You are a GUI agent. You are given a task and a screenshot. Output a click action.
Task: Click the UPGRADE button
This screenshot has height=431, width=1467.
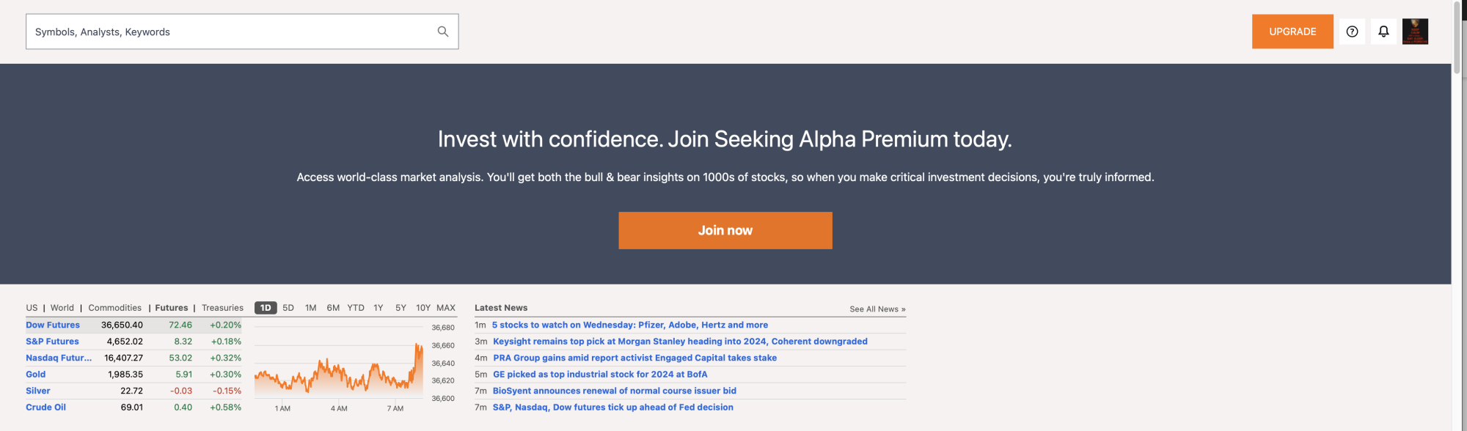[x=1292, y=32]
